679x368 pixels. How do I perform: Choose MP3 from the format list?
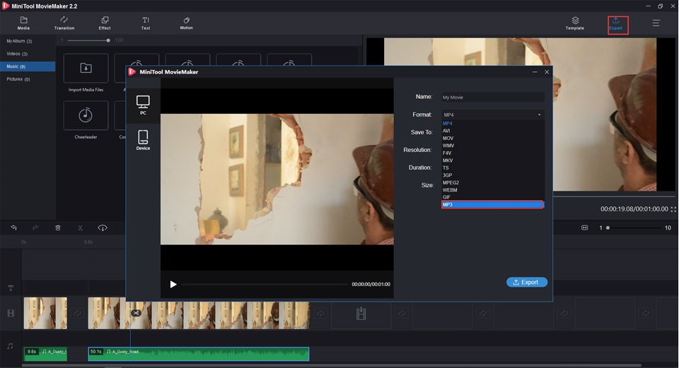click(492, 205)
